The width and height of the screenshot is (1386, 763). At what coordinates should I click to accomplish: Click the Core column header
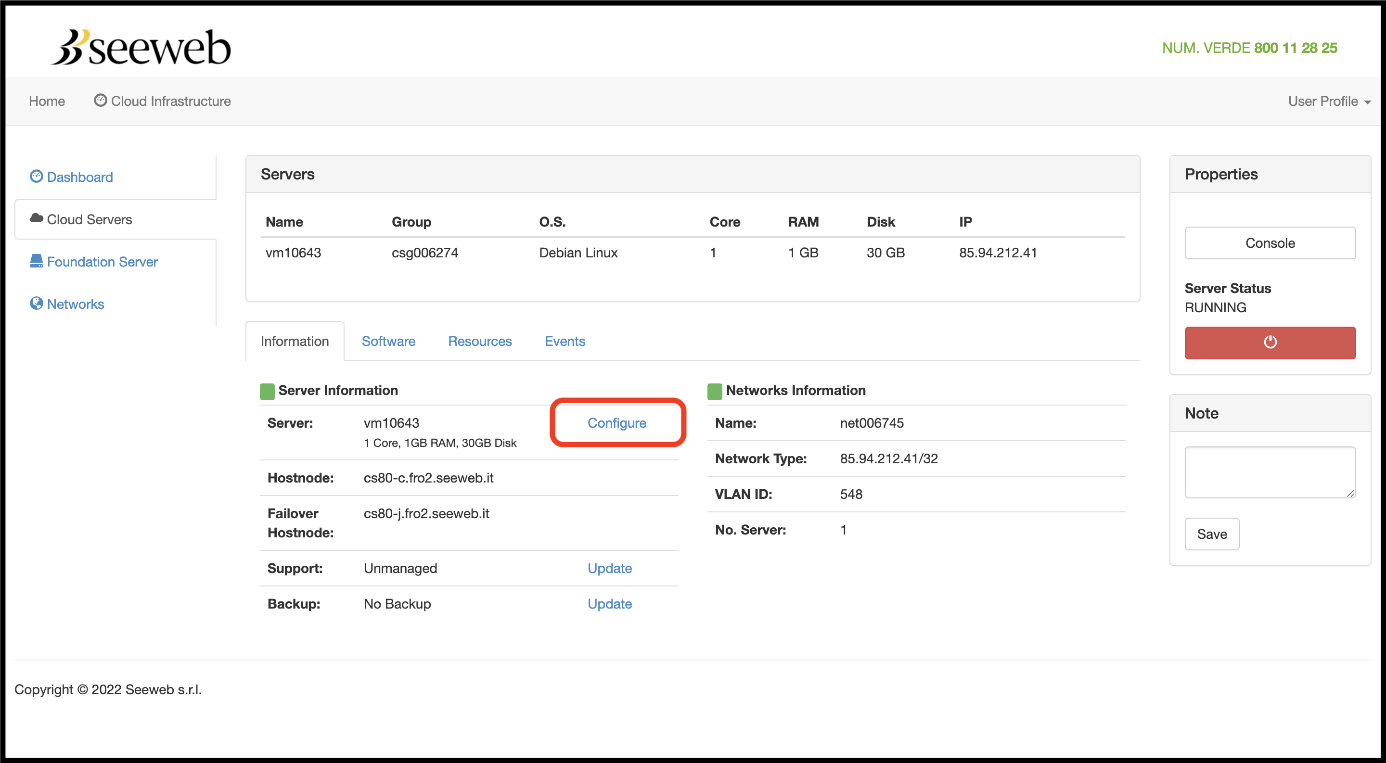(x=725, y=222)
